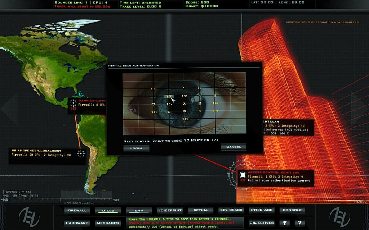The width and height of the screenshot is (369, 230).
Task: Select retina control point 4
Action: [200, 96]
